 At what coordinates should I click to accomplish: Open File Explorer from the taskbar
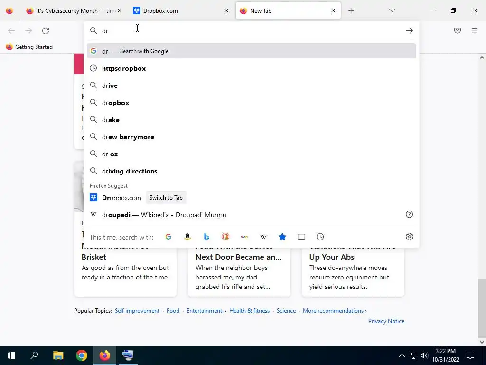(58, 355)
